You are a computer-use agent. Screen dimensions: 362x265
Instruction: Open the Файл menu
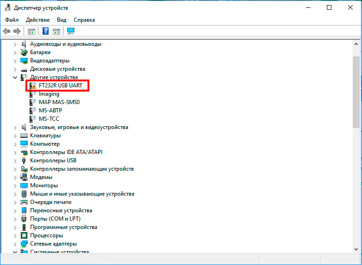12,20
